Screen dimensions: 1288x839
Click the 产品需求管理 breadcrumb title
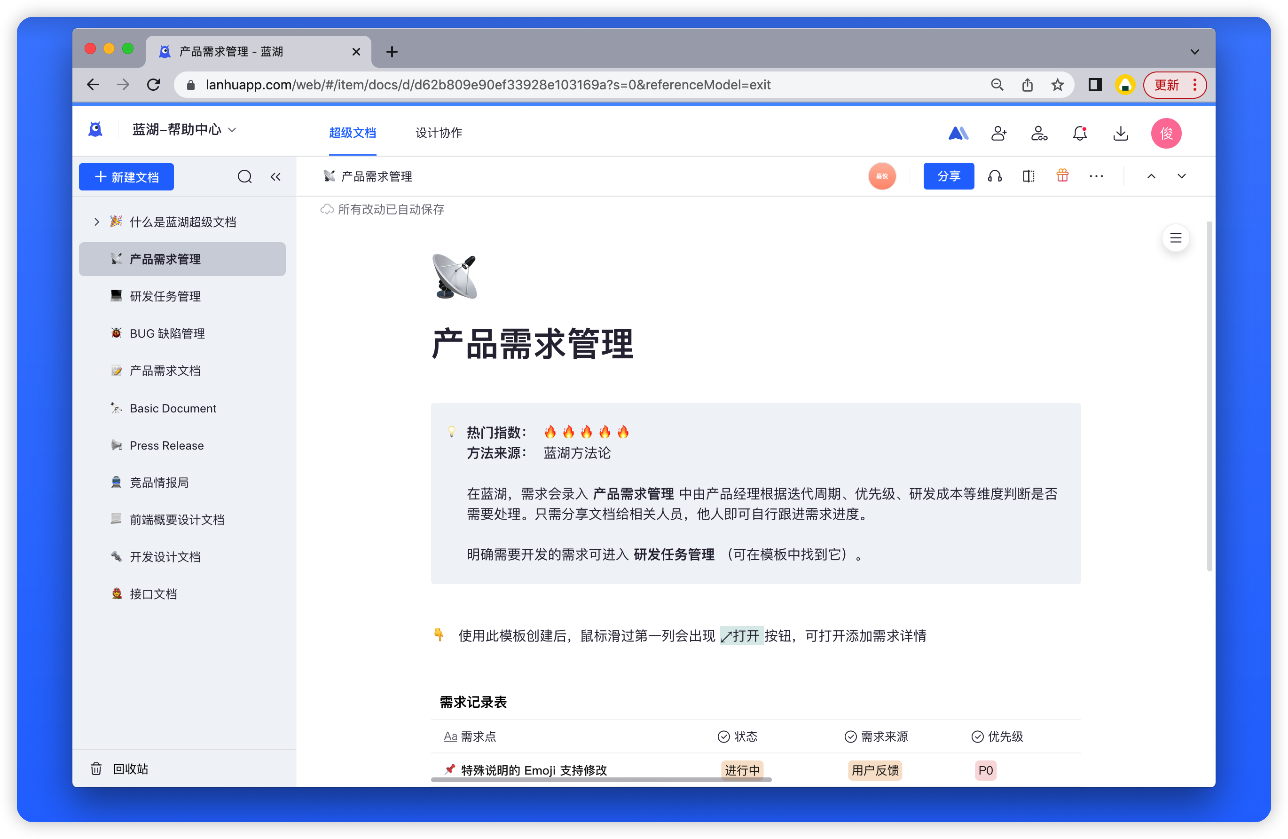coord(377,176)
